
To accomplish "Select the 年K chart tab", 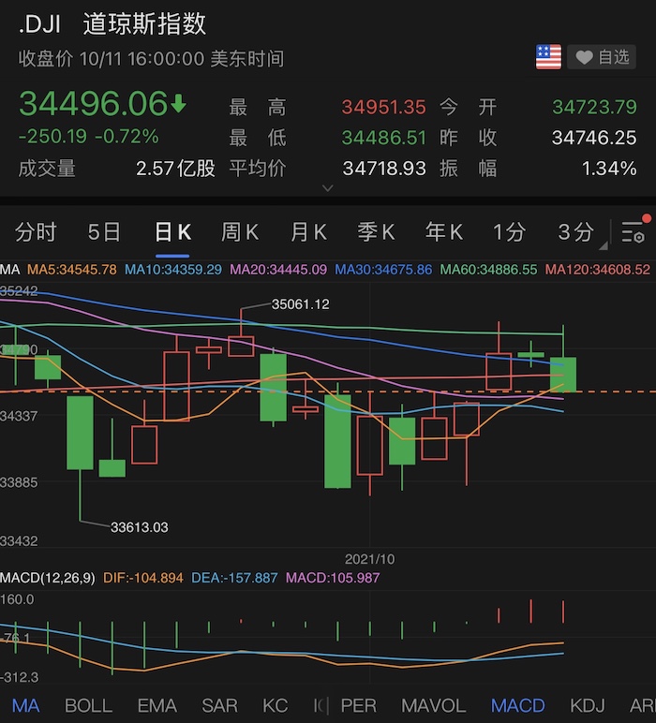I will click(x=444, y=231).
